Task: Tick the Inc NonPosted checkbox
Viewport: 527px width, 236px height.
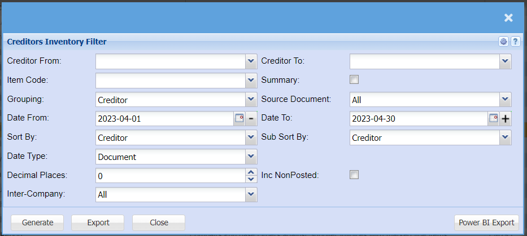Action: 354,175
